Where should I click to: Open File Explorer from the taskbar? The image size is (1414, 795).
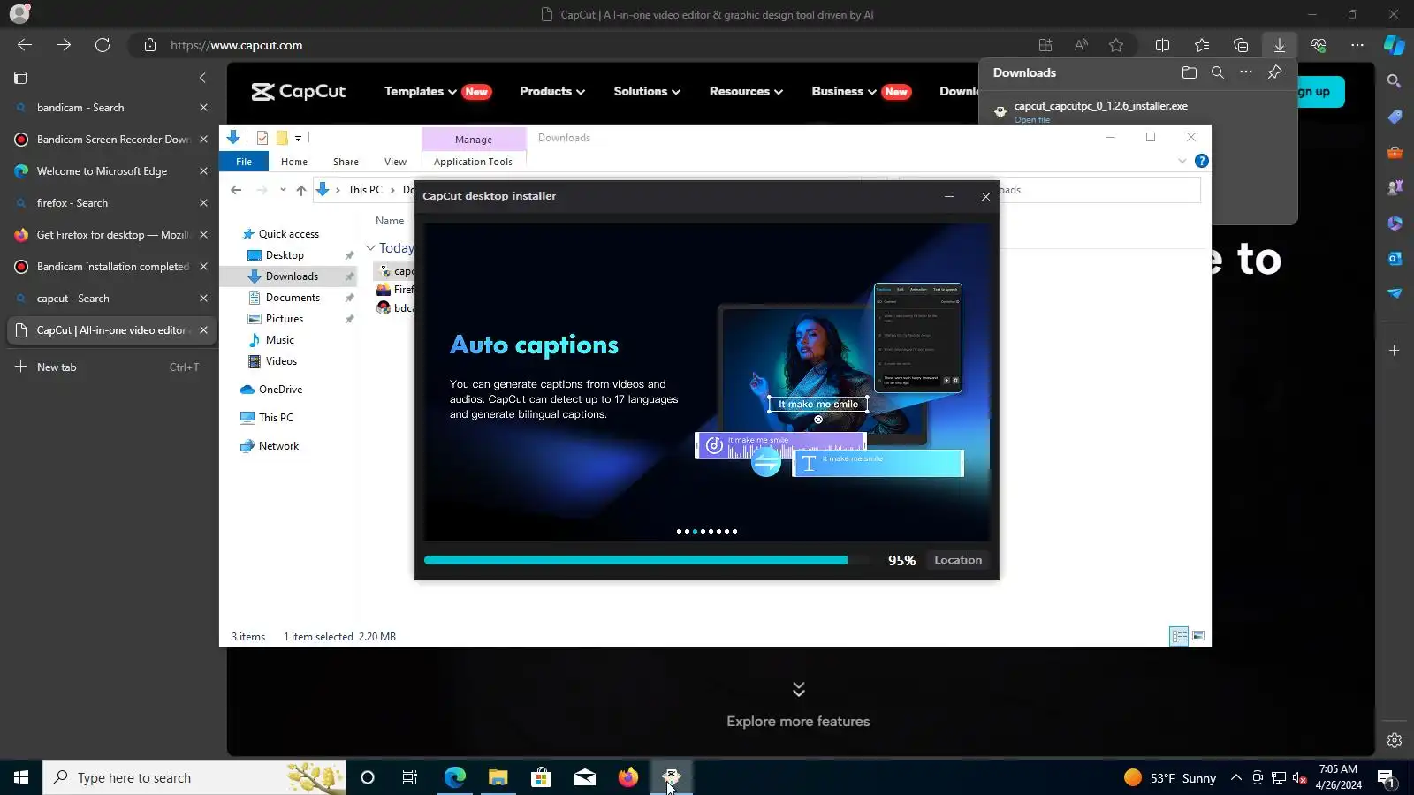[498, 777]
